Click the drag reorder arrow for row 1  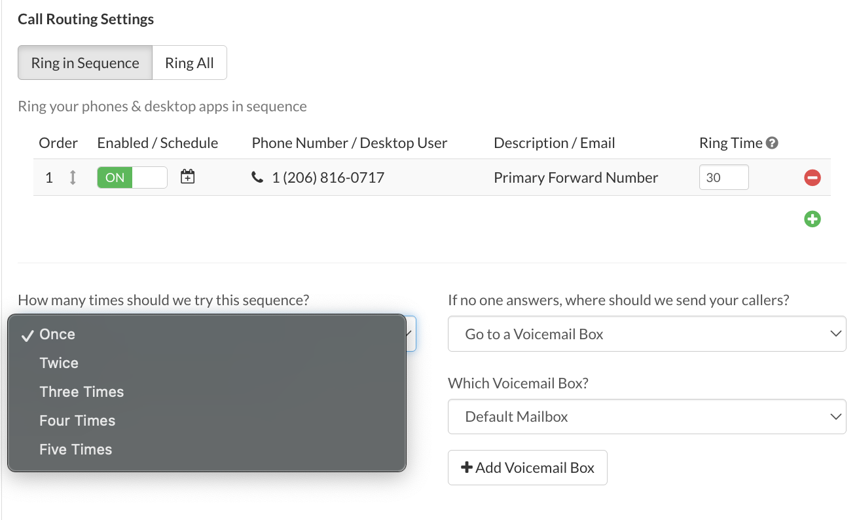click(73, 177)
